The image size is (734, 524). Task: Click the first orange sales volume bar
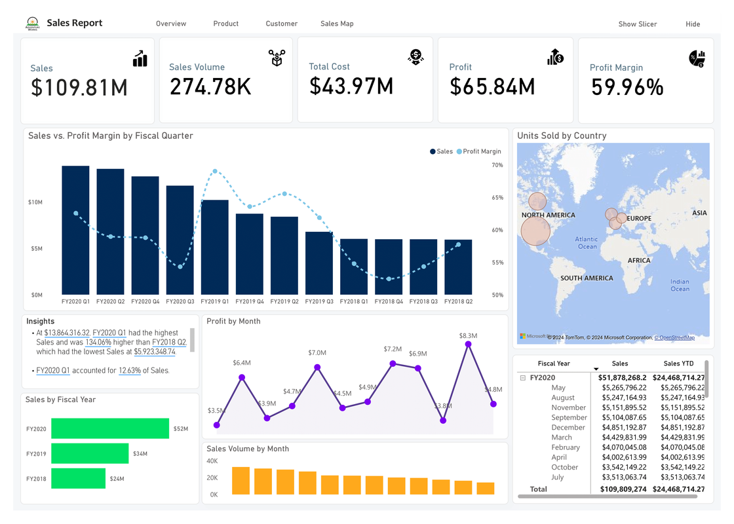[x=241, y=481]
